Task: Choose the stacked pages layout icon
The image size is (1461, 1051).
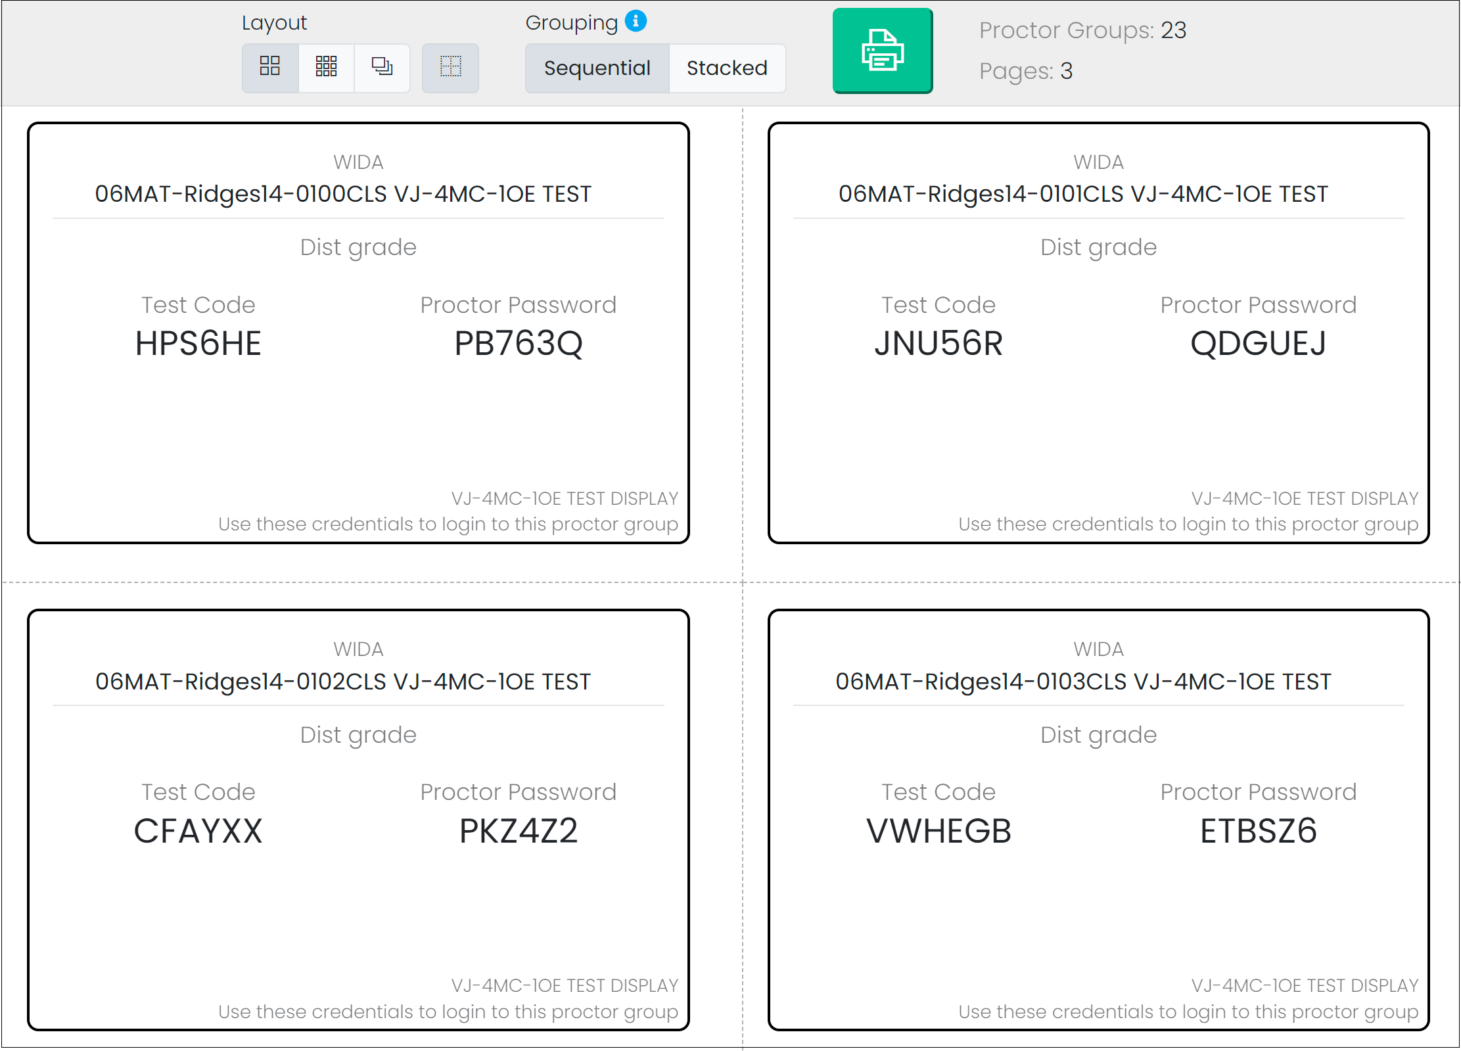Action: pos(383,68)
